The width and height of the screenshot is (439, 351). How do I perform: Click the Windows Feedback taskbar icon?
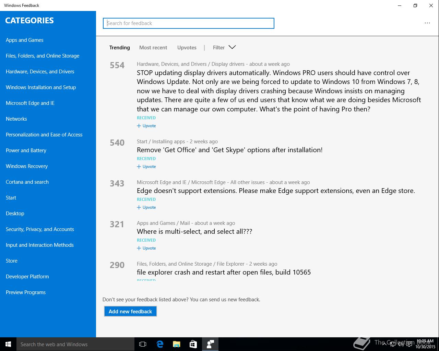(210, 344)
